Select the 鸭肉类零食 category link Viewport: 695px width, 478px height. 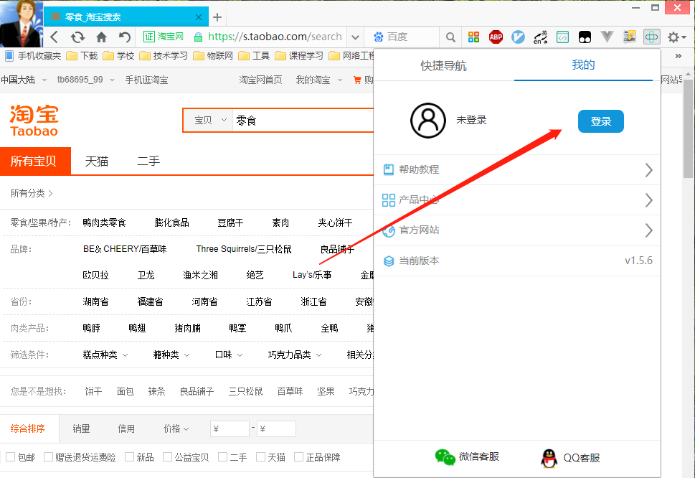(105, 222)
